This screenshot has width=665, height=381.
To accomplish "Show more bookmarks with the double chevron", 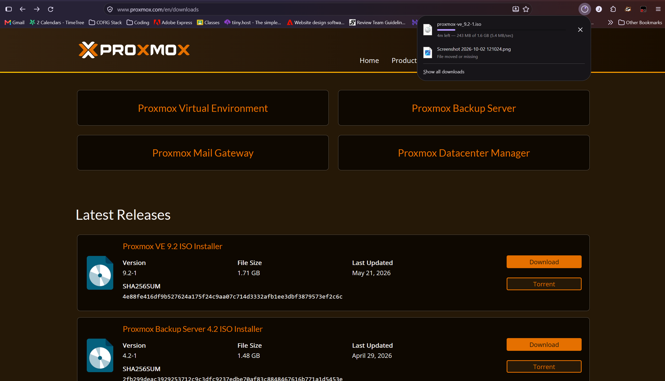I will click(610, 23).
